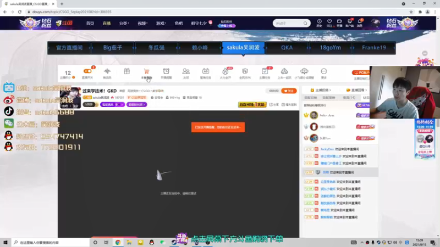Switch to the 赖小峰 room tab
The height and width of the screenshot is (247, 440).
tap(200, 48)
